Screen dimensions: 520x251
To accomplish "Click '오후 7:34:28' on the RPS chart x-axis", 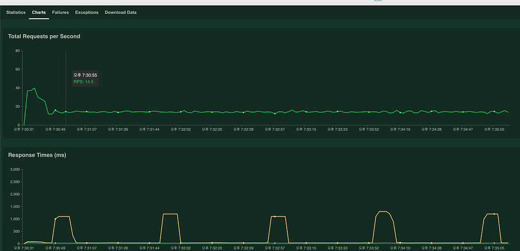I will pos(431,129).
